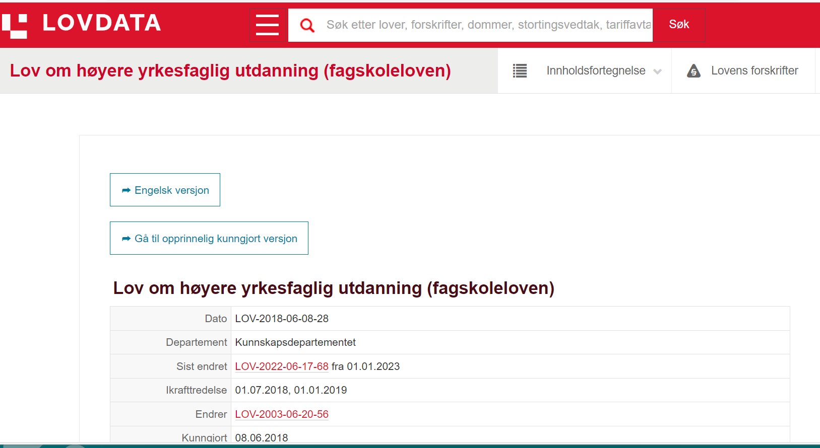Screen dimensions: 820x448
Task: Open link LOV-2022-06-17-68
Action: [282, 366]
